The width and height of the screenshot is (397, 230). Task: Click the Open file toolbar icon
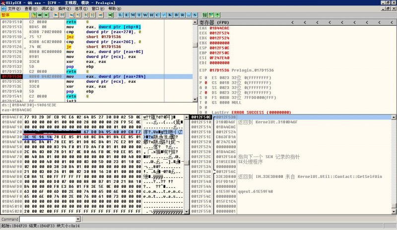pyautogui.click(x=33, y=15)
